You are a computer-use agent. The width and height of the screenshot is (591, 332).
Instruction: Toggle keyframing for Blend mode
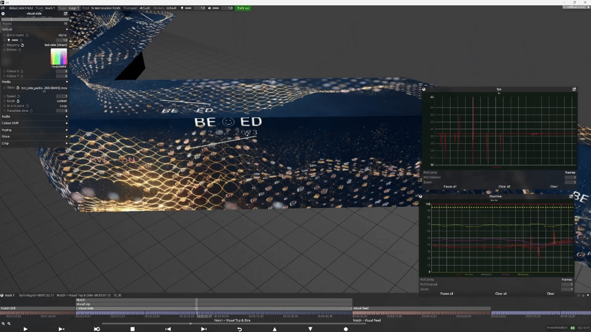pos(5,35)
